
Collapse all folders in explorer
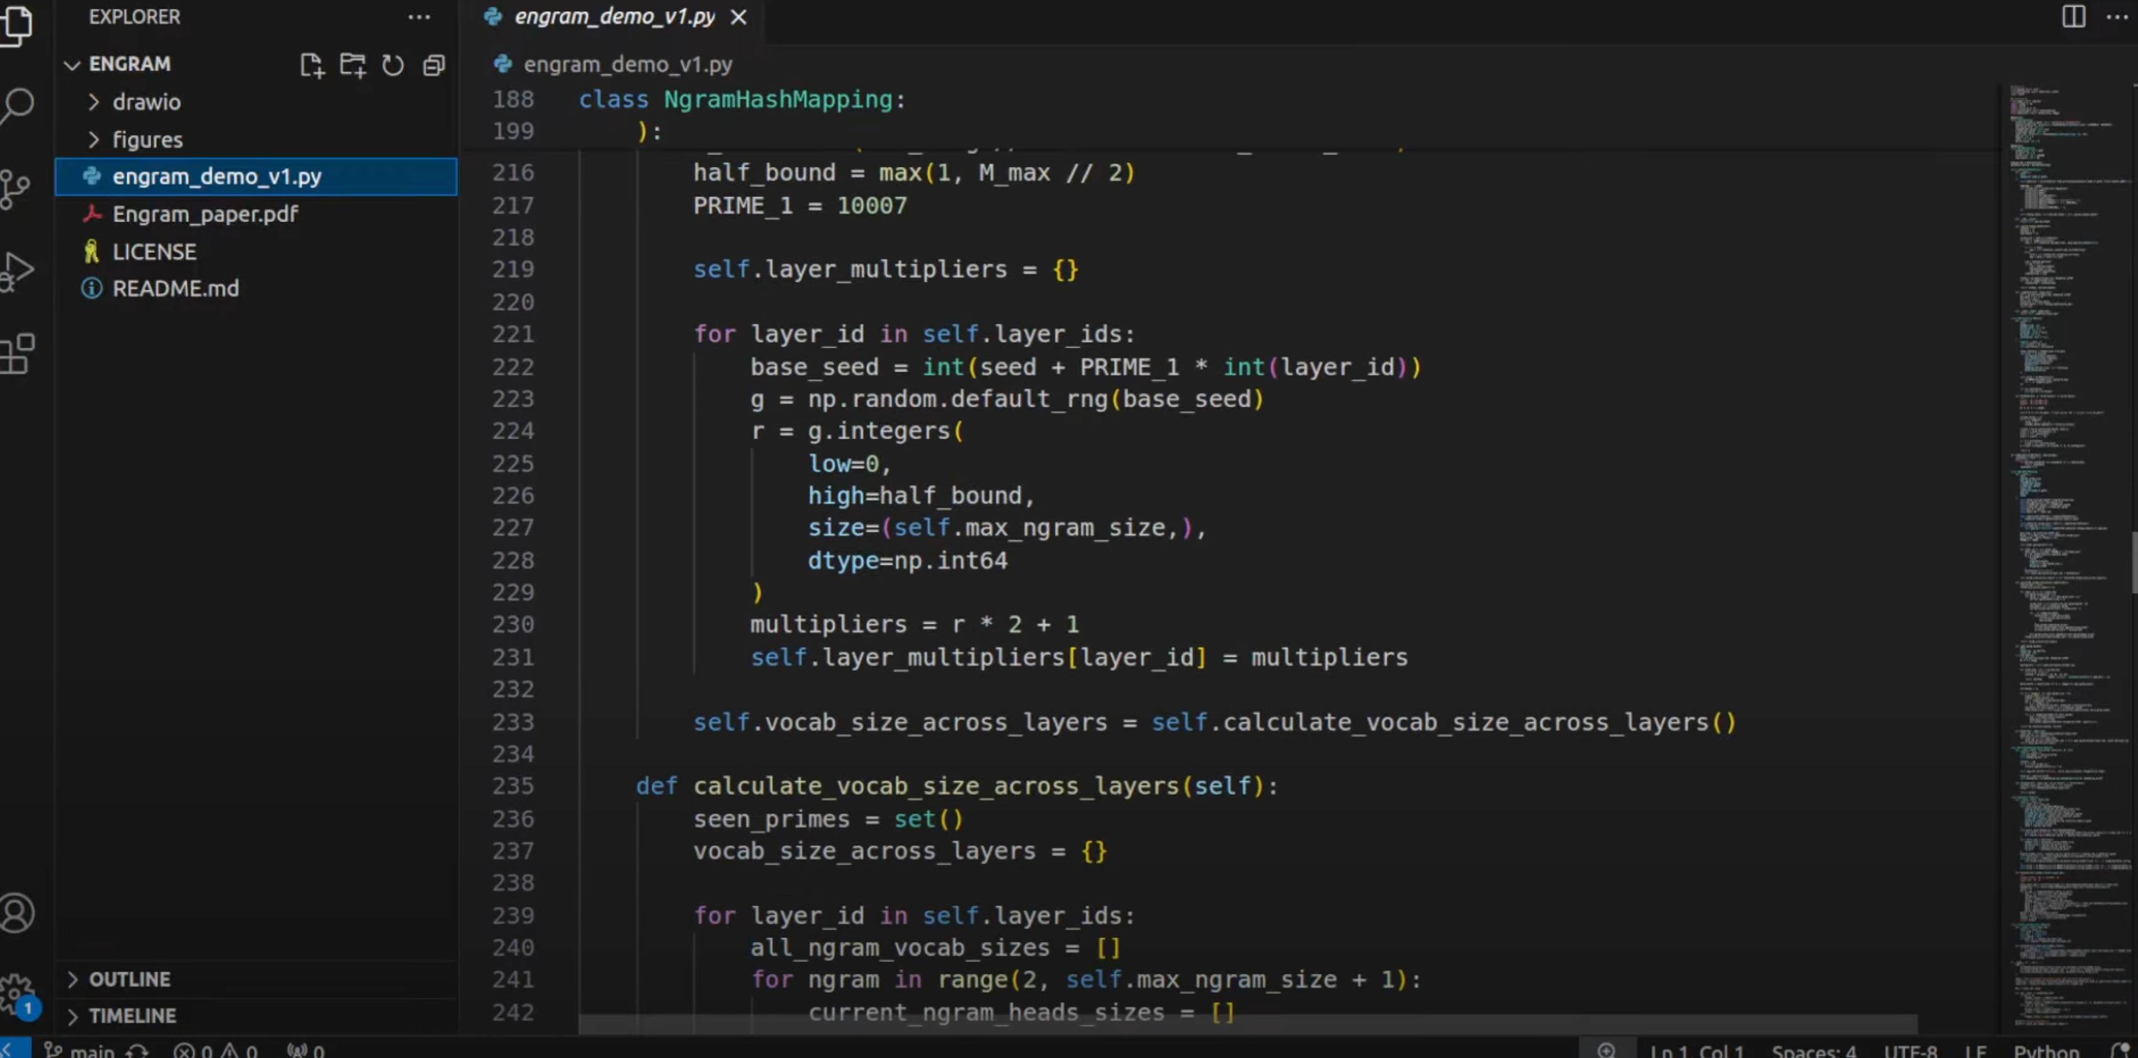coord(433,65)
